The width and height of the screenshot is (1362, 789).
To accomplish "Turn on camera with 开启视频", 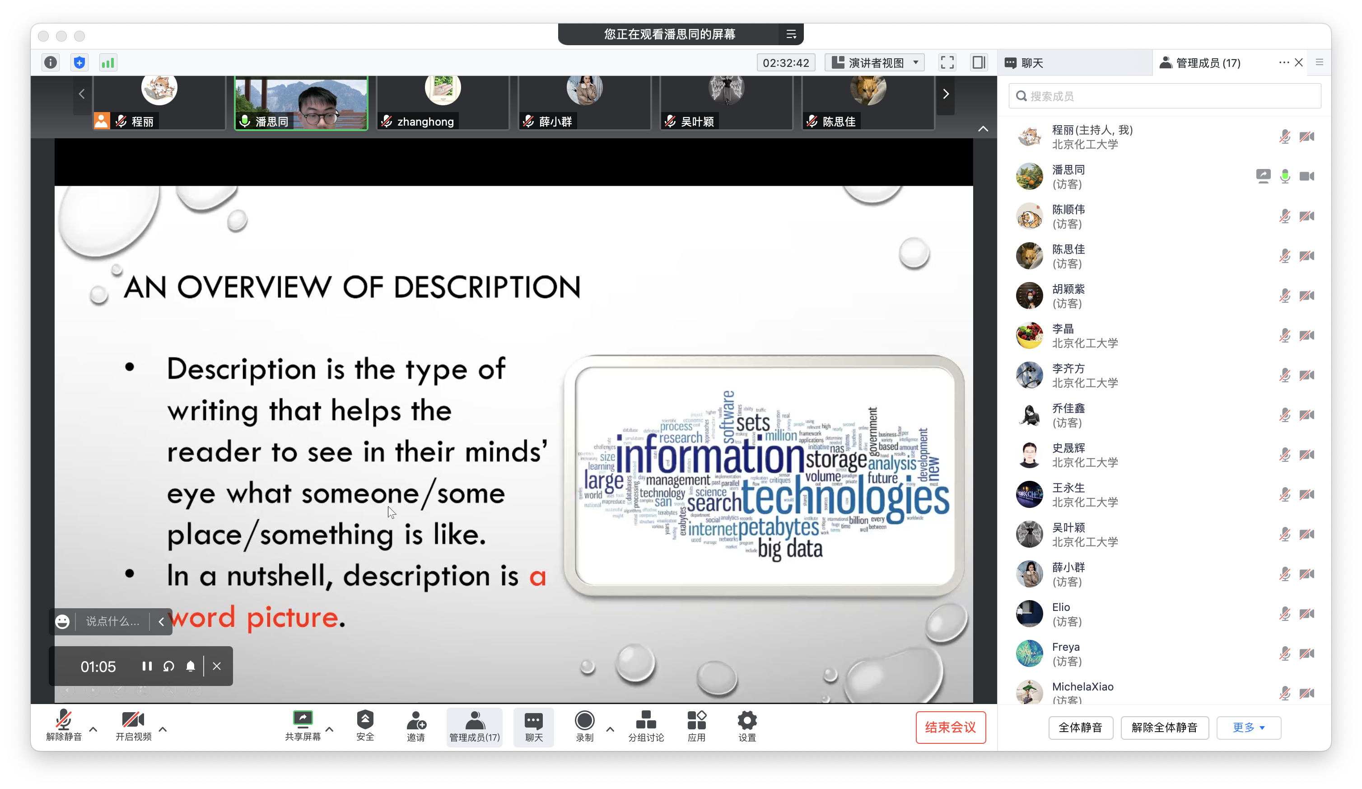I will tap(134, 726).
